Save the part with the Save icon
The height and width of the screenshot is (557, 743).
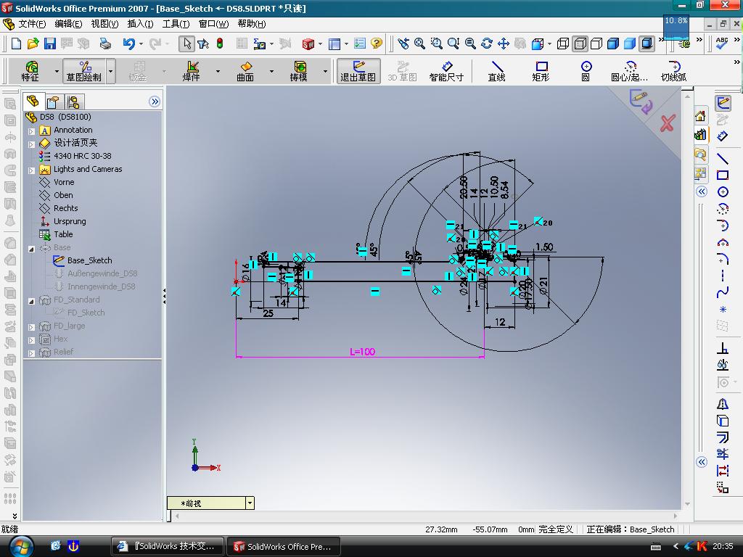coord(50,44)
